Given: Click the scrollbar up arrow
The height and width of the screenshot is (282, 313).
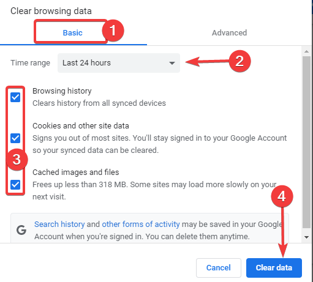Looking at the screenshot, I should coord(306,51).
